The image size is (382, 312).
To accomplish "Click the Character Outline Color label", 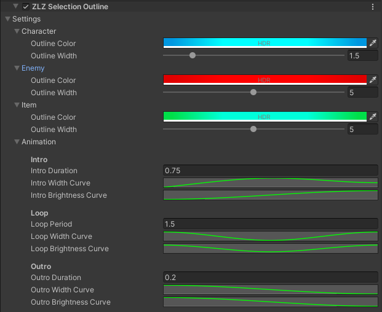I will click(53, 44).
